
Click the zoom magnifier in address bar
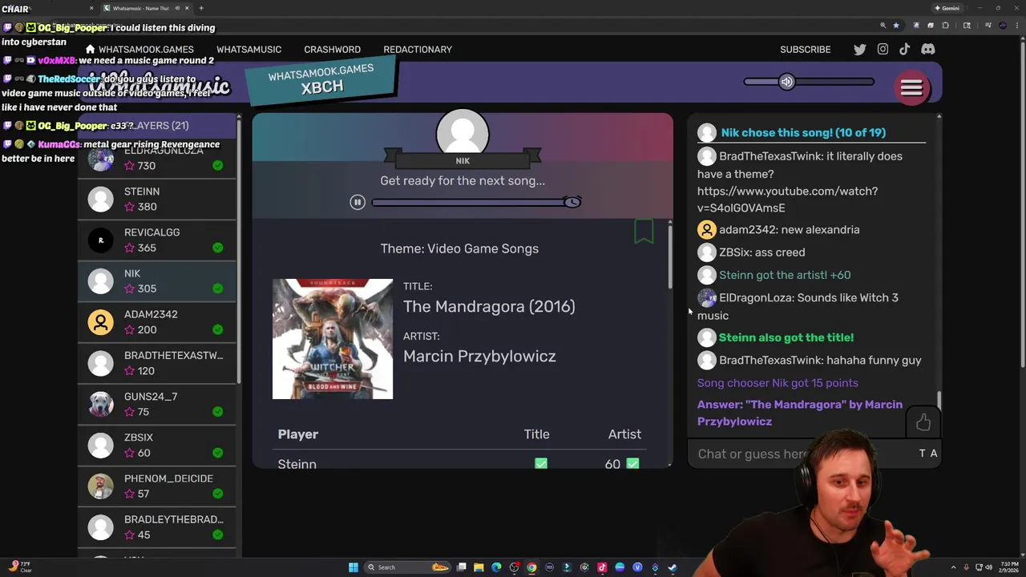883,26
